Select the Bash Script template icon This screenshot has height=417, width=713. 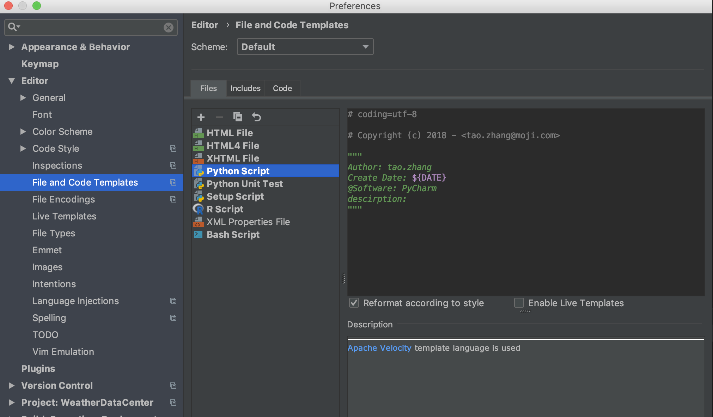click(199, 234)
